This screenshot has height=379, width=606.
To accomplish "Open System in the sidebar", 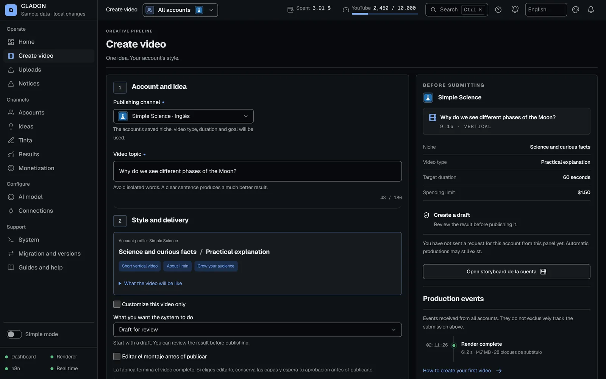I will click(x=49, y=240).
